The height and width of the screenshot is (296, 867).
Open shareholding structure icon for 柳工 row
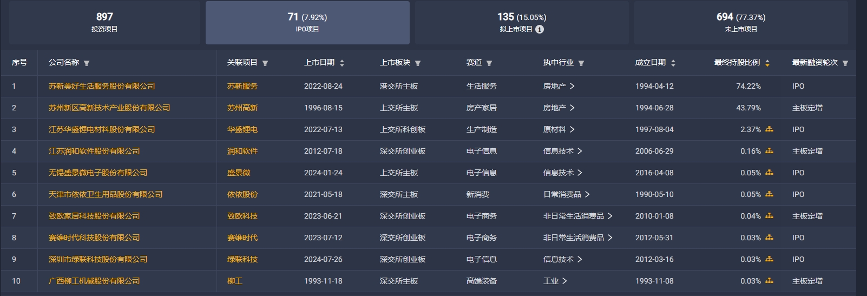click(x=770, y=281)
